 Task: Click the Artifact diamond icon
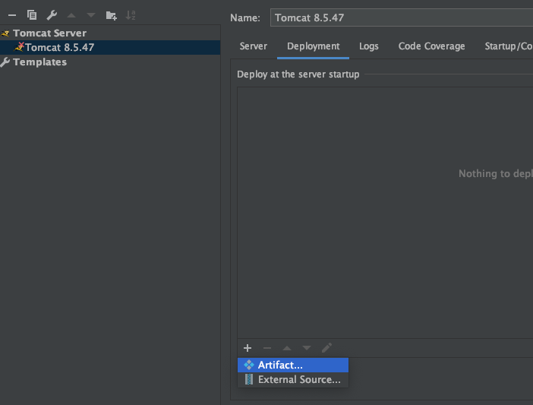(x=249, y=365)
